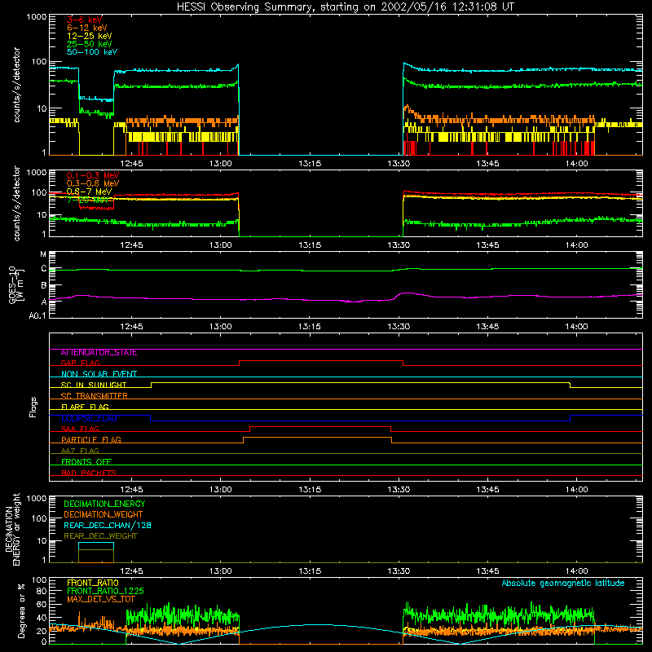Click the GOES-10 axis label
This screenshot has width=652, height=652.
[16, 284]
